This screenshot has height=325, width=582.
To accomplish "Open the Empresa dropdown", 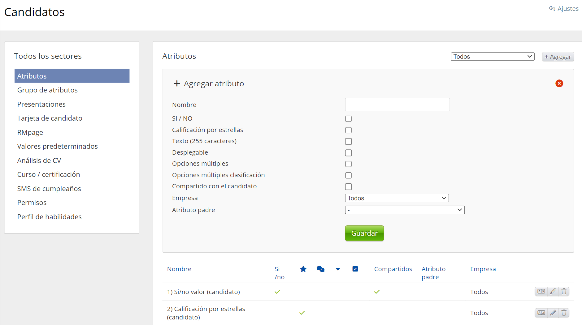I will (x=397, y=198).
